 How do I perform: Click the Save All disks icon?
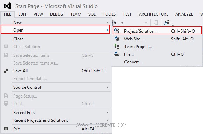pos(6,71)
